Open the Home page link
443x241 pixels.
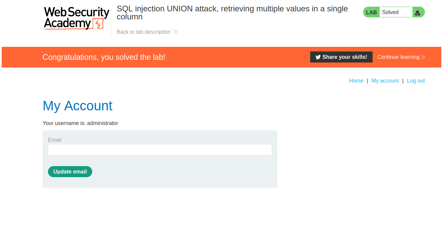pos(356,81)
